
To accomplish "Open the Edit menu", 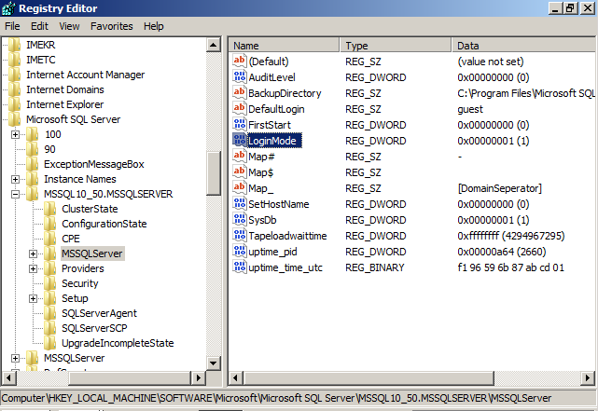I will pos(39,26).
